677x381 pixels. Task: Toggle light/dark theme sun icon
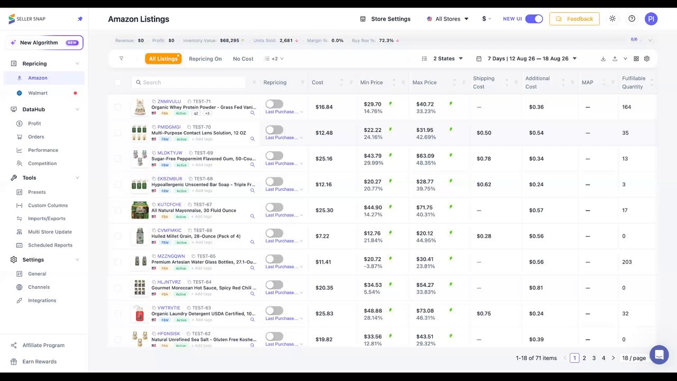[x=612, y=19]
